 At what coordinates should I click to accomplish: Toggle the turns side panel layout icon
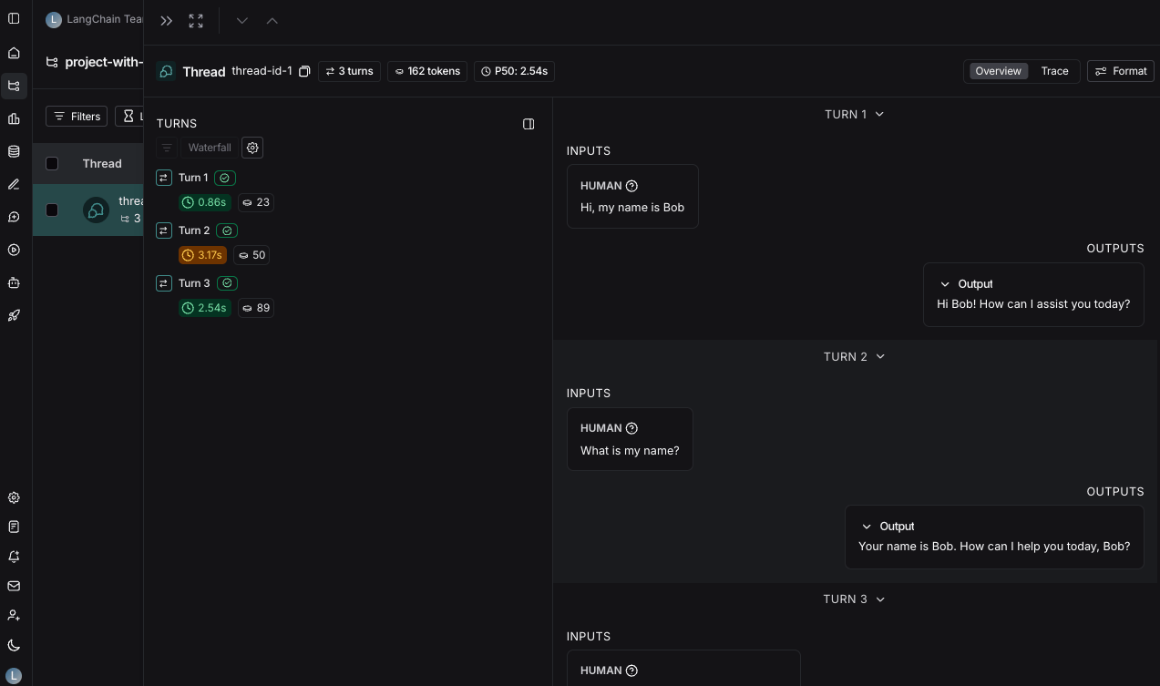click(x=529, y=124)
